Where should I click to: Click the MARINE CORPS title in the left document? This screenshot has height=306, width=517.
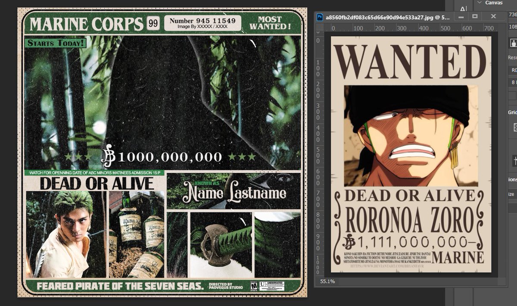(x=86, y=25)
